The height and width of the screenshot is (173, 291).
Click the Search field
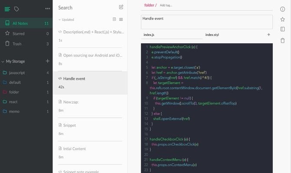coord(65,8)
